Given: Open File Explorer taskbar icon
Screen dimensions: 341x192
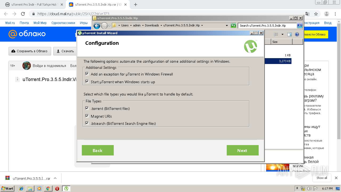Looking at the screenshot, I should [30, 189].
